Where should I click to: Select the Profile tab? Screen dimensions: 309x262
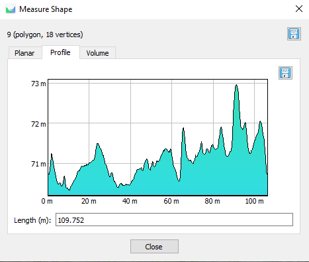click(60, 52)
